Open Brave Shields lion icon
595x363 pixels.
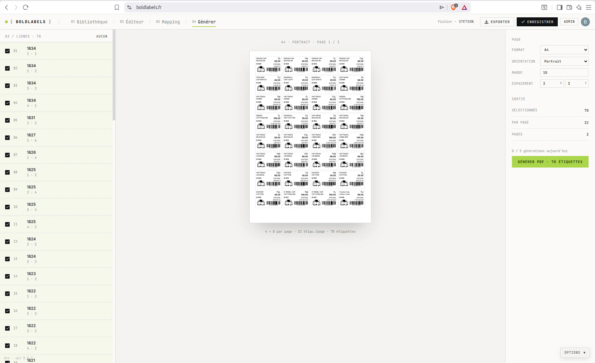pos(454,7)
